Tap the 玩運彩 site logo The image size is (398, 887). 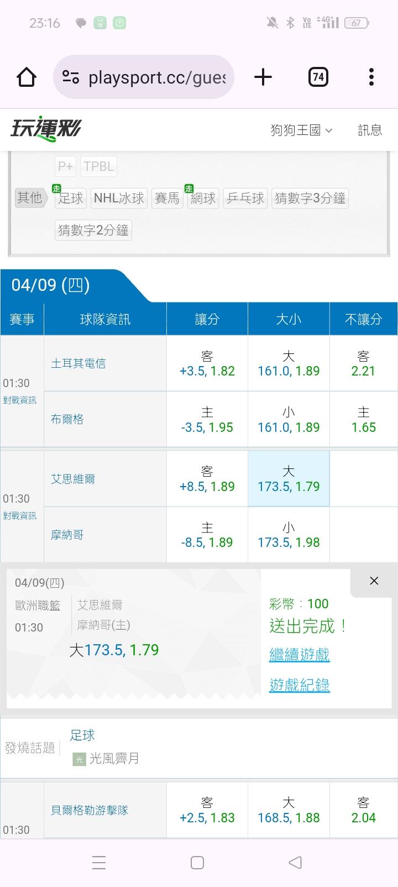pos(46,129)
